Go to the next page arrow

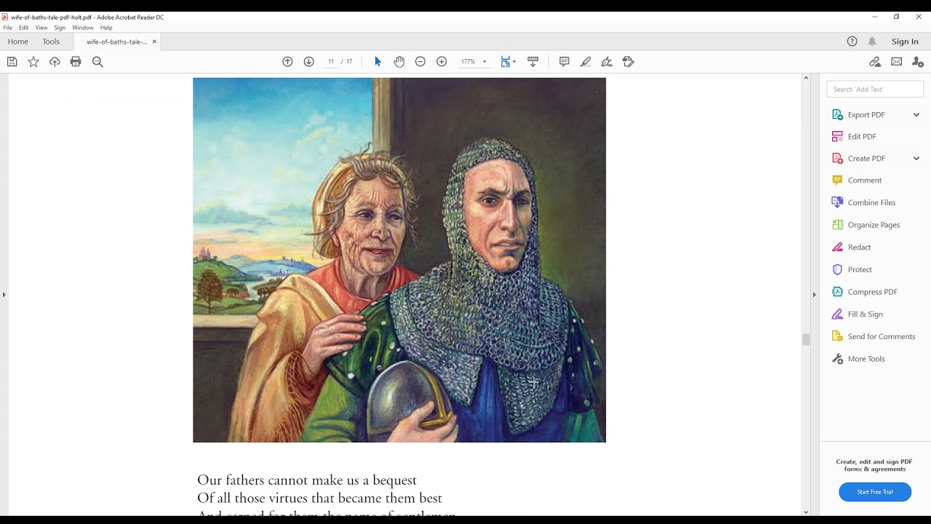coord(308,62)
